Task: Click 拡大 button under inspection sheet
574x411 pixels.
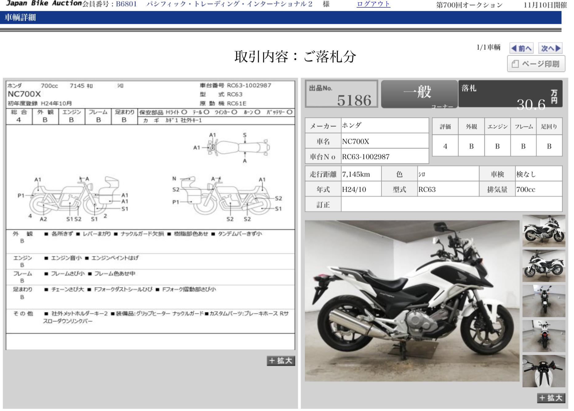Action: point(281,361)
